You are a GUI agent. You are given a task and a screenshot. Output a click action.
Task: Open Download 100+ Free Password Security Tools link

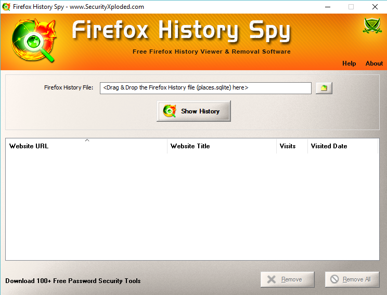(73, 281)
